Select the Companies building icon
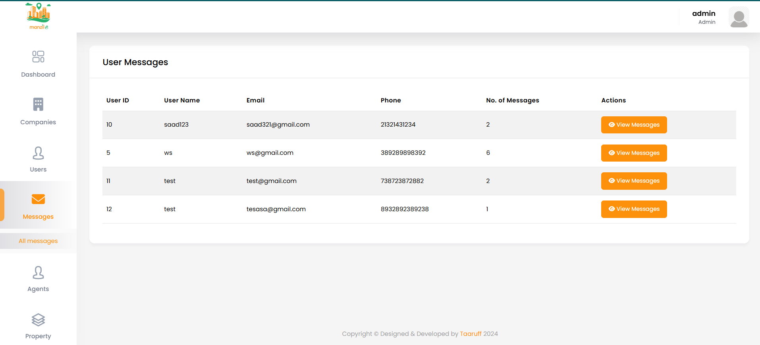This screenshot has width=760, height=345. click(x=38, y=104)
